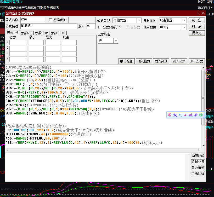Click the code editor scroll-down arrow
214x197 pixels.
coord(204,146)
